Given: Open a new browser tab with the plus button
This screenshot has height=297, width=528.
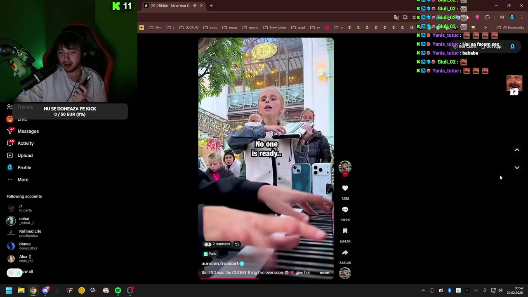Looking at the screenshot, I should pos(211,5).
